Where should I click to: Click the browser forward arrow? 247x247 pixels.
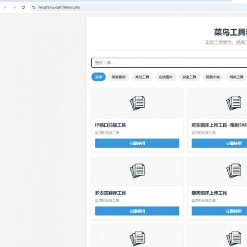pyautogui.click(x=14, y=7)
